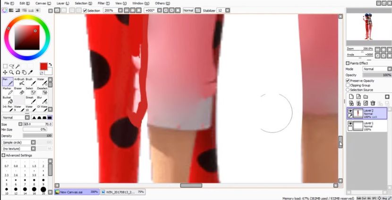The height and width of the screenshot is (200, 392).
Task: Select the rotate view tool
Action: click(x=18, y=72)
